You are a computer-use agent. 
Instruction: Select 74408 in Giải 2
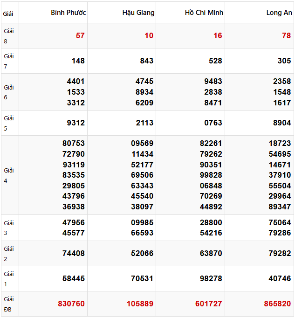click(x=74, y=254)
